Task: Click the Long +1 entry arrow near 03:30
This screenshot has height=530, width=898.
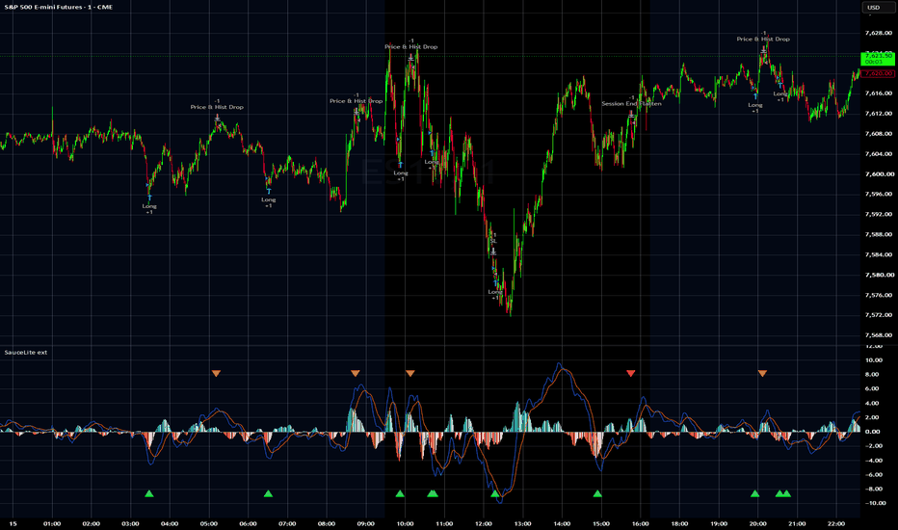Action: pyautogui.click(x=149, y=199)
